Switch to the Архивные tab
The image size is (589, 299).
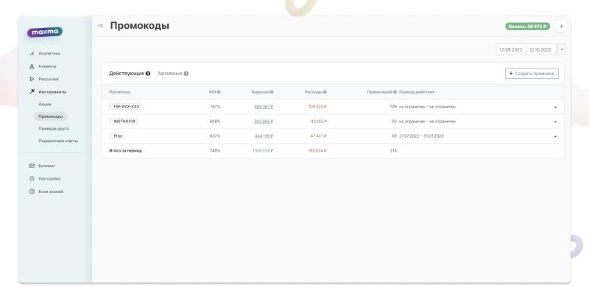pos(173,73)
